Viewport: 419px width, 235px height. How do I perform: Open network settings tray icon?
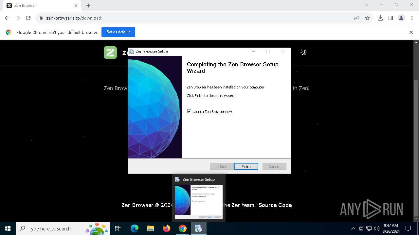click(x=369, y=228)
